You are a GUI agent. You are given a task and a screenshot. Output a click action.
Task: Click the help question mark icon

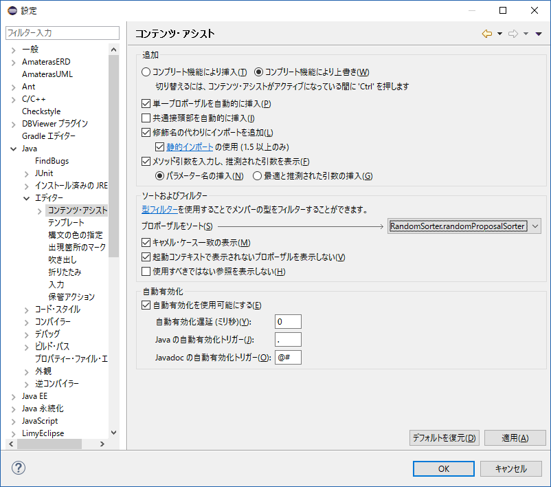point(18,468)
